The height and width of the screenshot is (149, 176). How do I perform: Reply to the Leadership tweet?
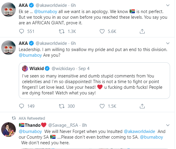click(21, 106)
